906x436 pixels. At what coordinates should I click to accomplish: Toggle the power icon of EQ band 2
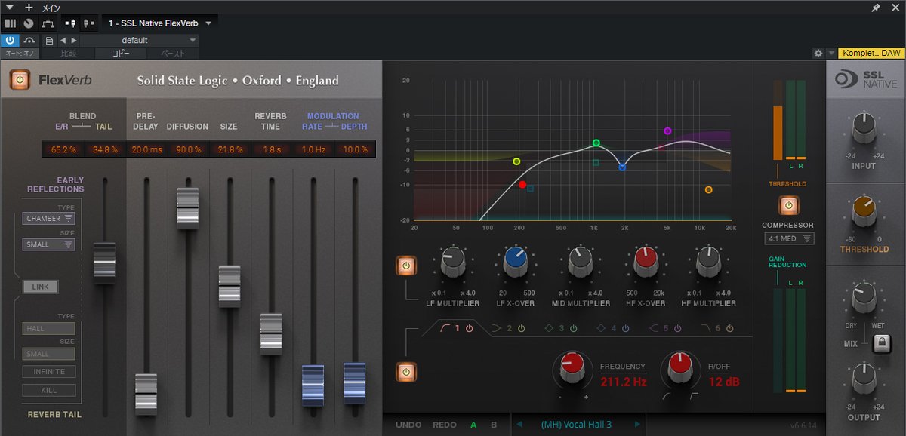521,329
